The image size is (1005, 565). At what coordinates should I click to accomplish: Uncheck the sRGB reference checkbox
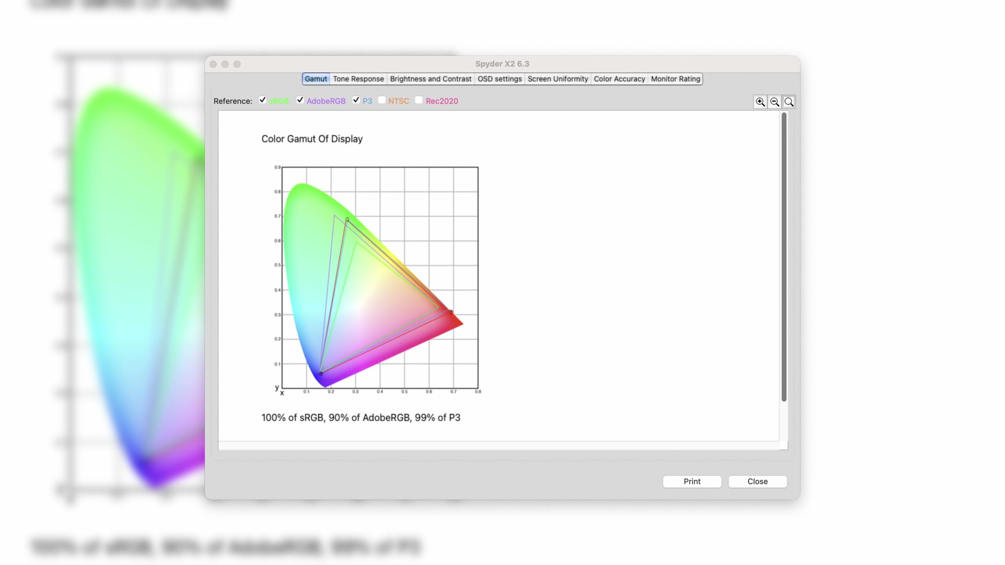point(263,100)
